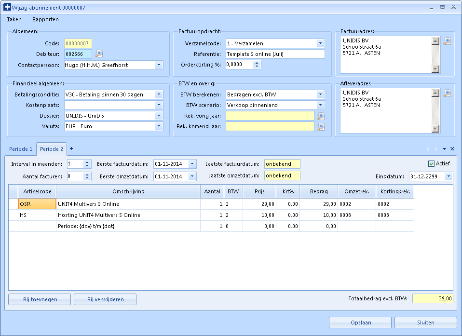Adjust Aantal facturen spinner
The image size is (462, 336).
click(x=87, y=176)
